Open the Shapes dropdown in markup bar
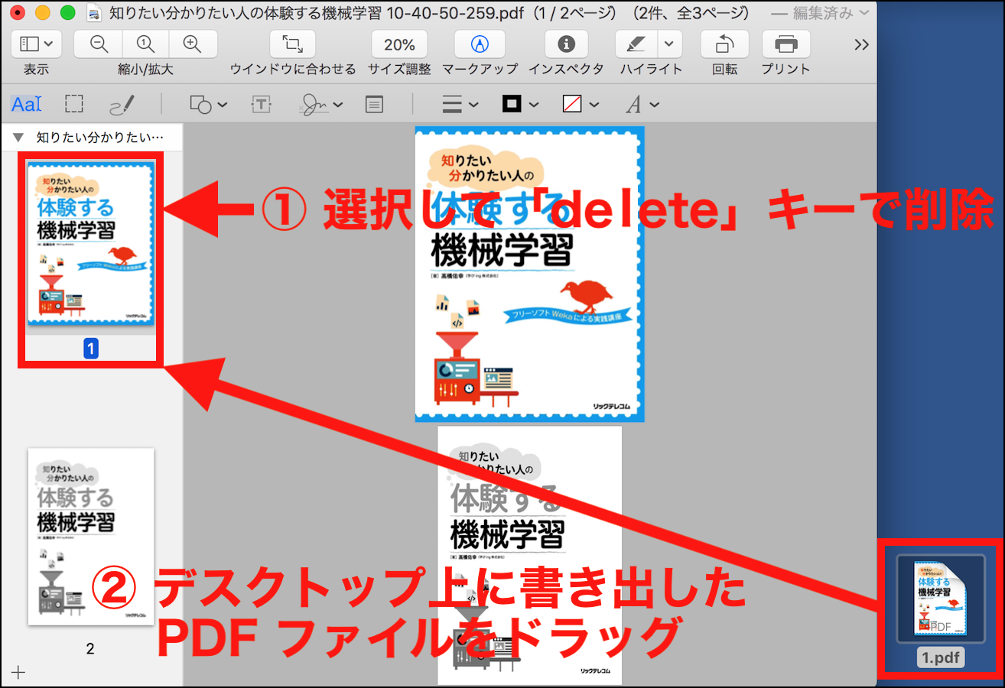The height and width of the screenshot is (688, 1005). point(208,104)
